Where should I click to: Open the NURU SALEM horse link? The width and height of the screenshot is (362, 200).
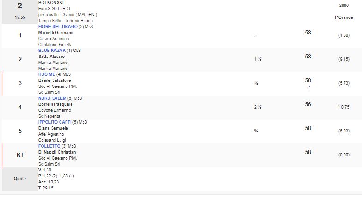[x=53, y=98]
